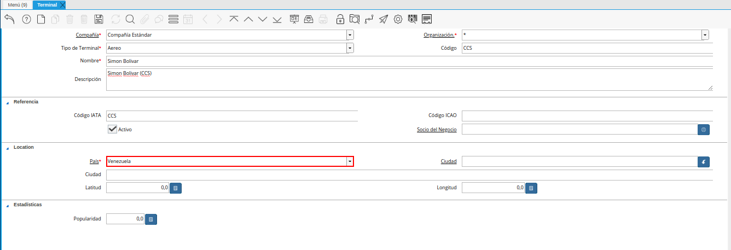Screen dimensions: 731x250
Task: Click the paperclip attachment icon
Action: click(x=144, y=19)
